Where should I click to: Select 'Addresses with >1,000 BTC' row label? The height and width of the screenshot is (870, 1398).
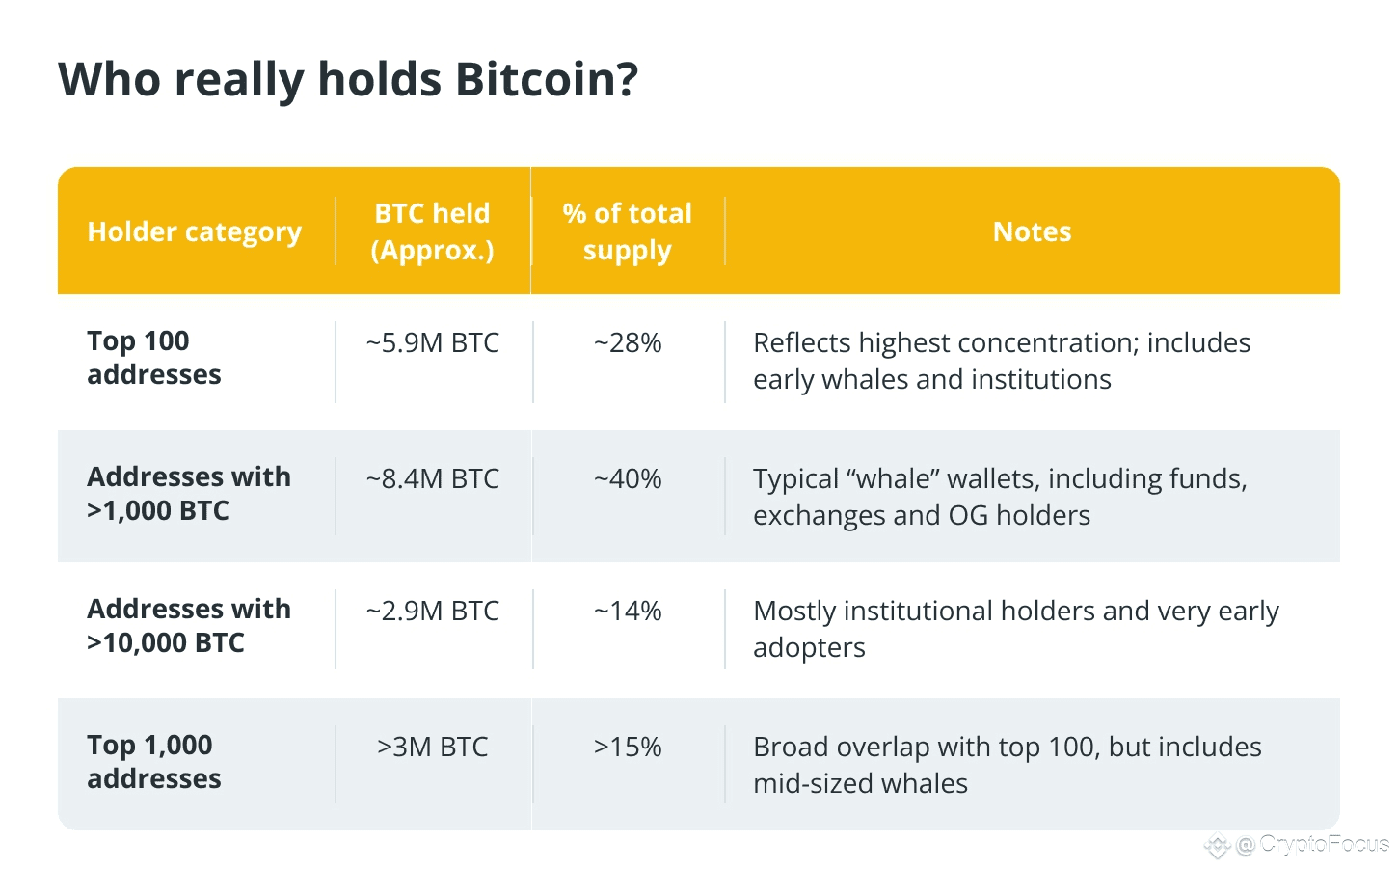coord(189,494)
